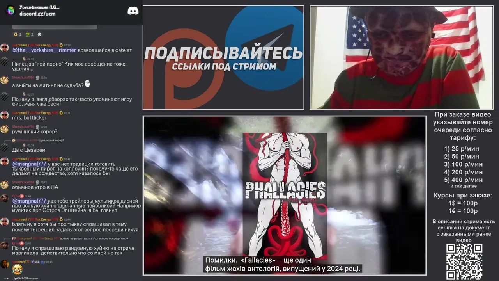Image resolution: width=499 pixels, height=281 pixels.
Task: Click the 'Да с Цезарем' message
Action: click(x=28, y=150)
